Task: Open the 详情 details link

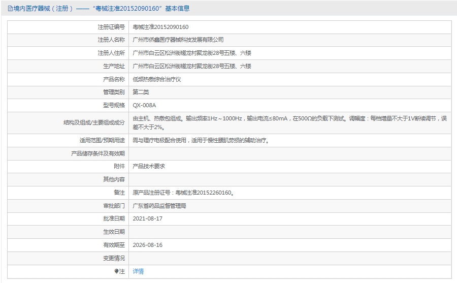Action: click(138, 271)
